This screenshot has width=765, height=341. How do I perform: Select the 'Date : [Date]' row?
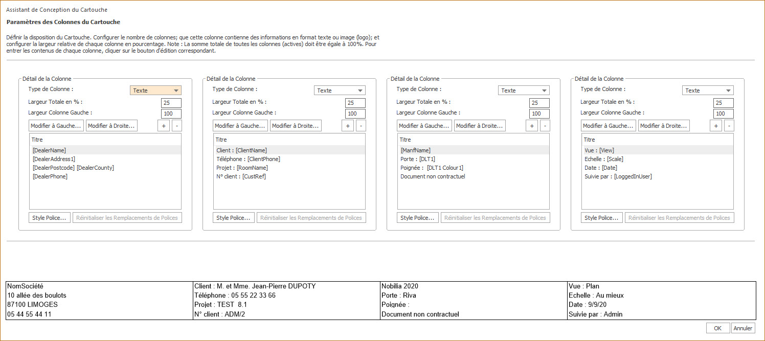[x=658, y=168]
